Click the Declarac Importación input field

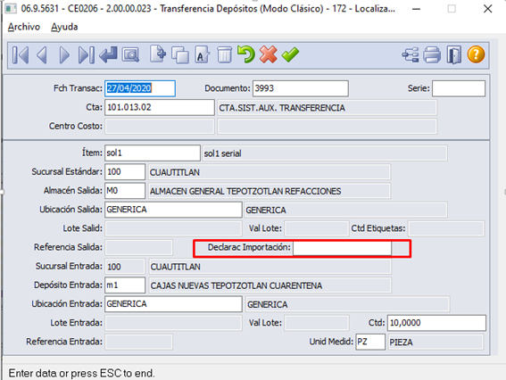click(x=342, y=248)
